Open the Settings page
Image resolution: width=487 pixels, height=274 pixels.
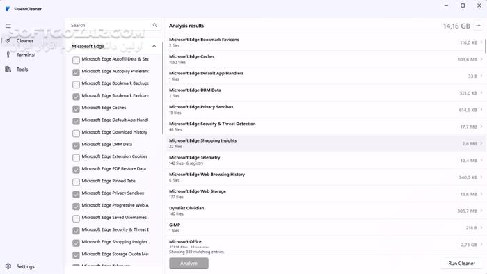tap(26, 266)
